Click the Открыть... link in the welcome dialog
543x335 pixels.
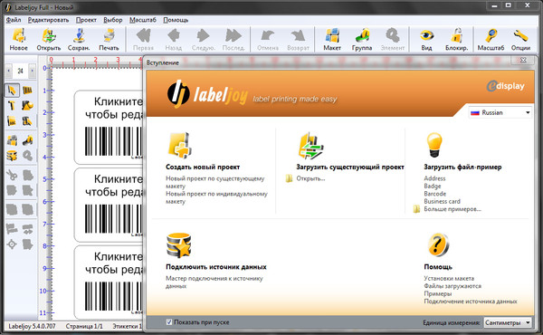(310, 178)
